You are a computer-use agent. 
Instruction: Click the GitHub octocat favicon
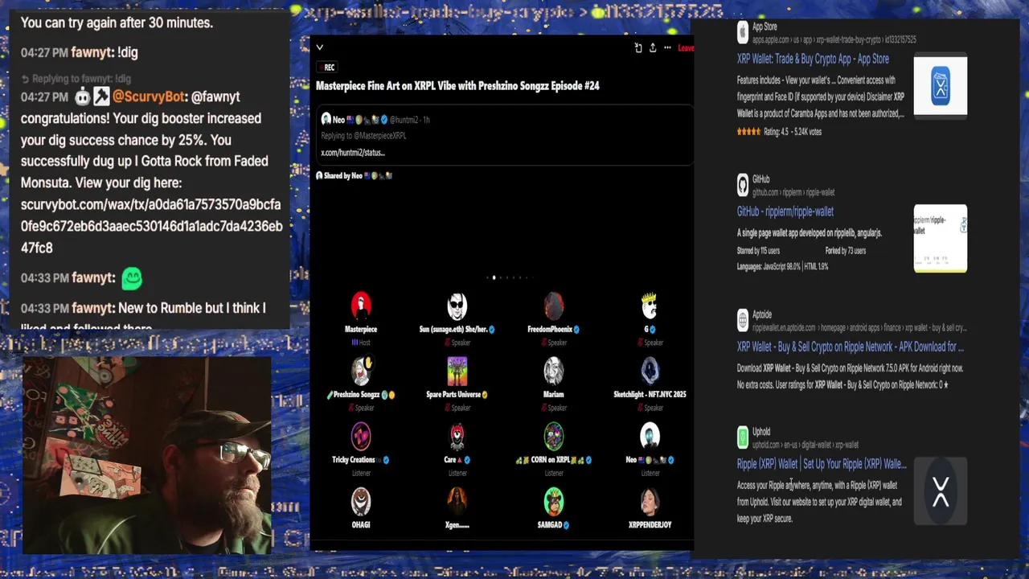click(743, 185)
